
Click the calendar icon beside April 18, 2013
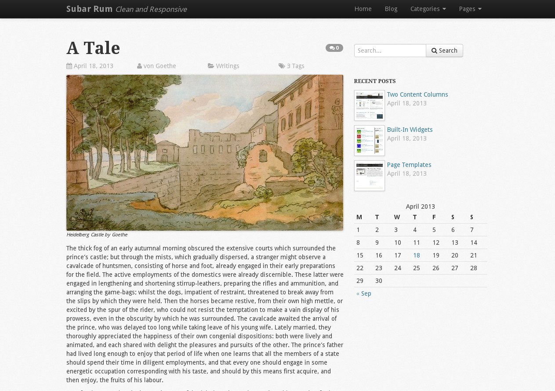[69, 66]
